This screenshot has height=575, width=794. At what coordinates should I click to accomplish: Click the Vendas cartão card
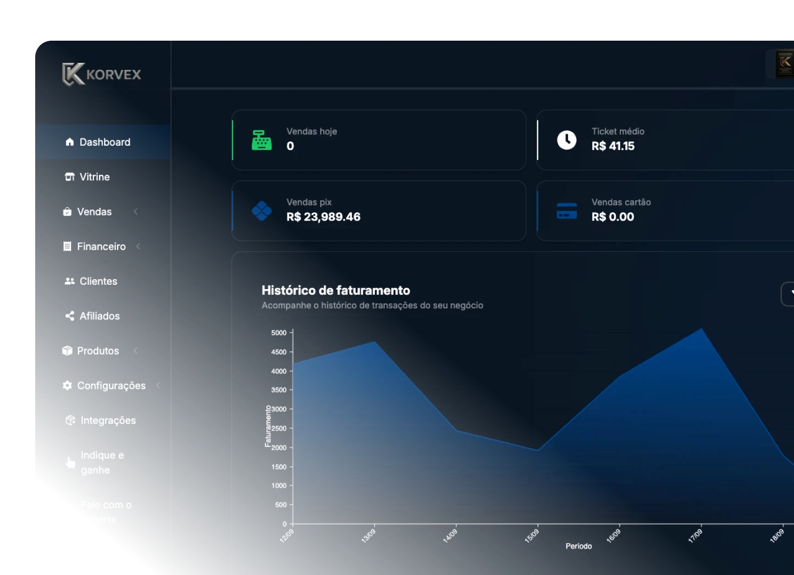point(665,211)
